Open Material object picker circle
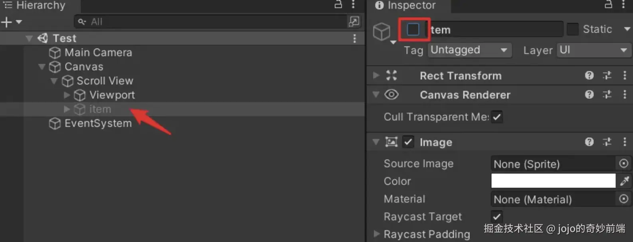The width and height of the screenshot is (633, 242). pyautogui.click(x=623, y=199)
